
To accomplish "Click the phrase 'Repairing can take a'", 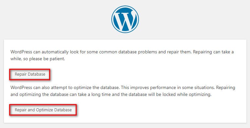I will point(213,52).
